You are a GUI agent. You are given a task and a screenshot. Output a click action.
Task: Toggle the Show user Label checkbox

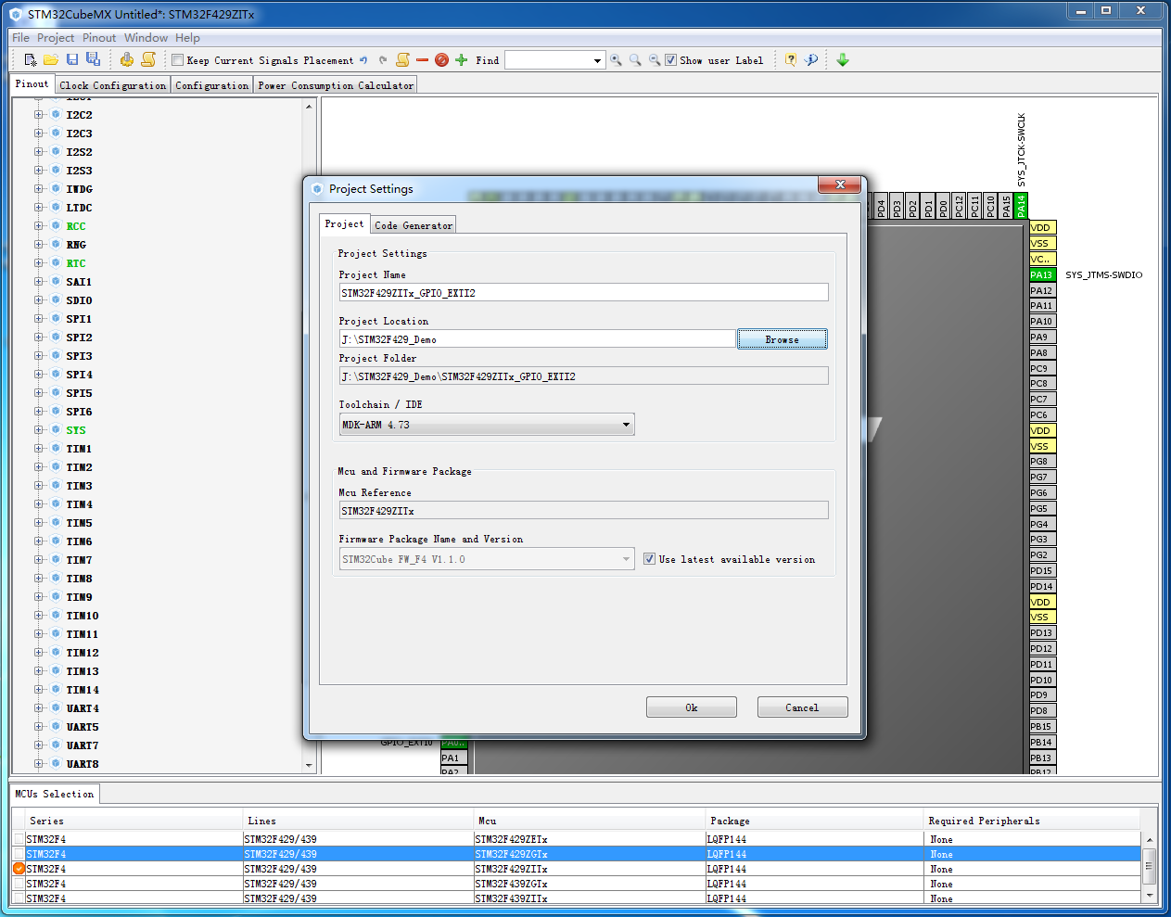click(670, 60)
